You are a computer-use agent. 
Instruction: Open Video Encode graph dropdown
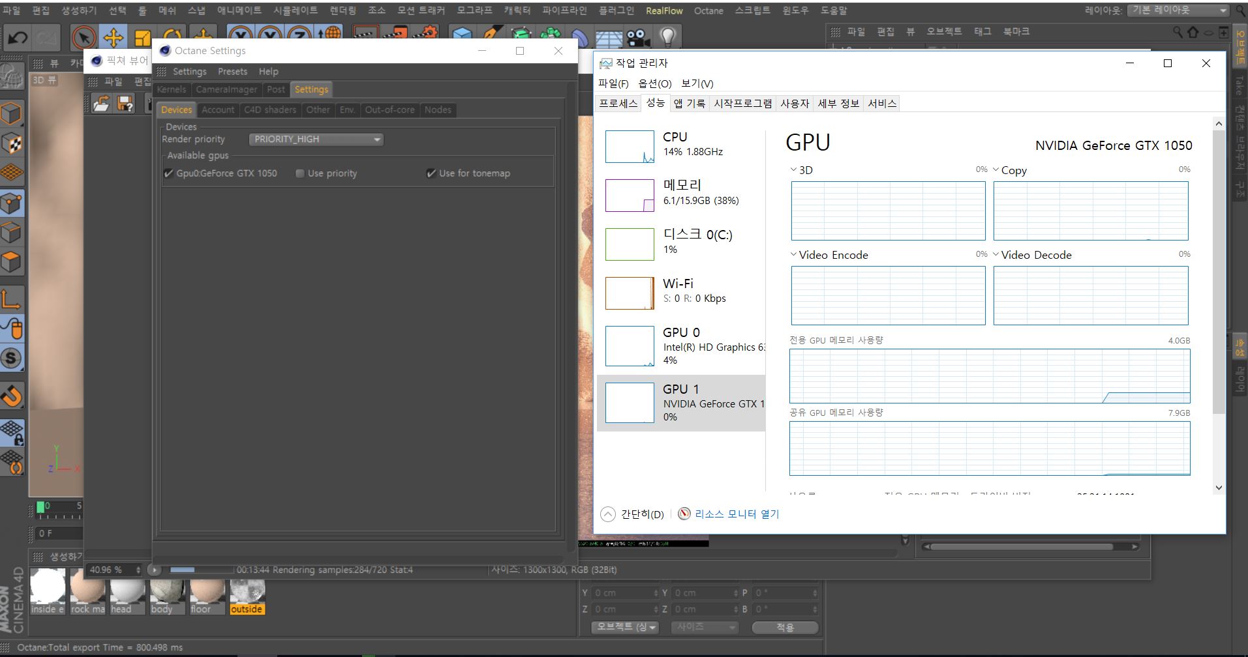tap(793, 254)
